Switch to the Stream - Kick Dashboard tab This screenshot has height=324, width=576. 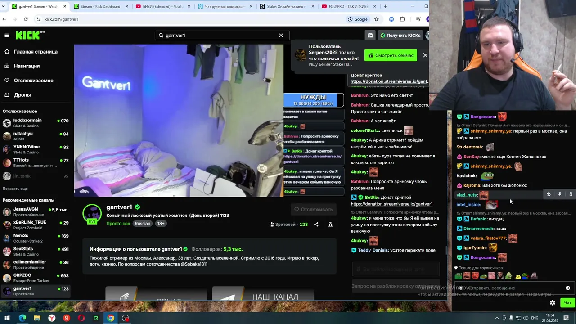point(100,6)
